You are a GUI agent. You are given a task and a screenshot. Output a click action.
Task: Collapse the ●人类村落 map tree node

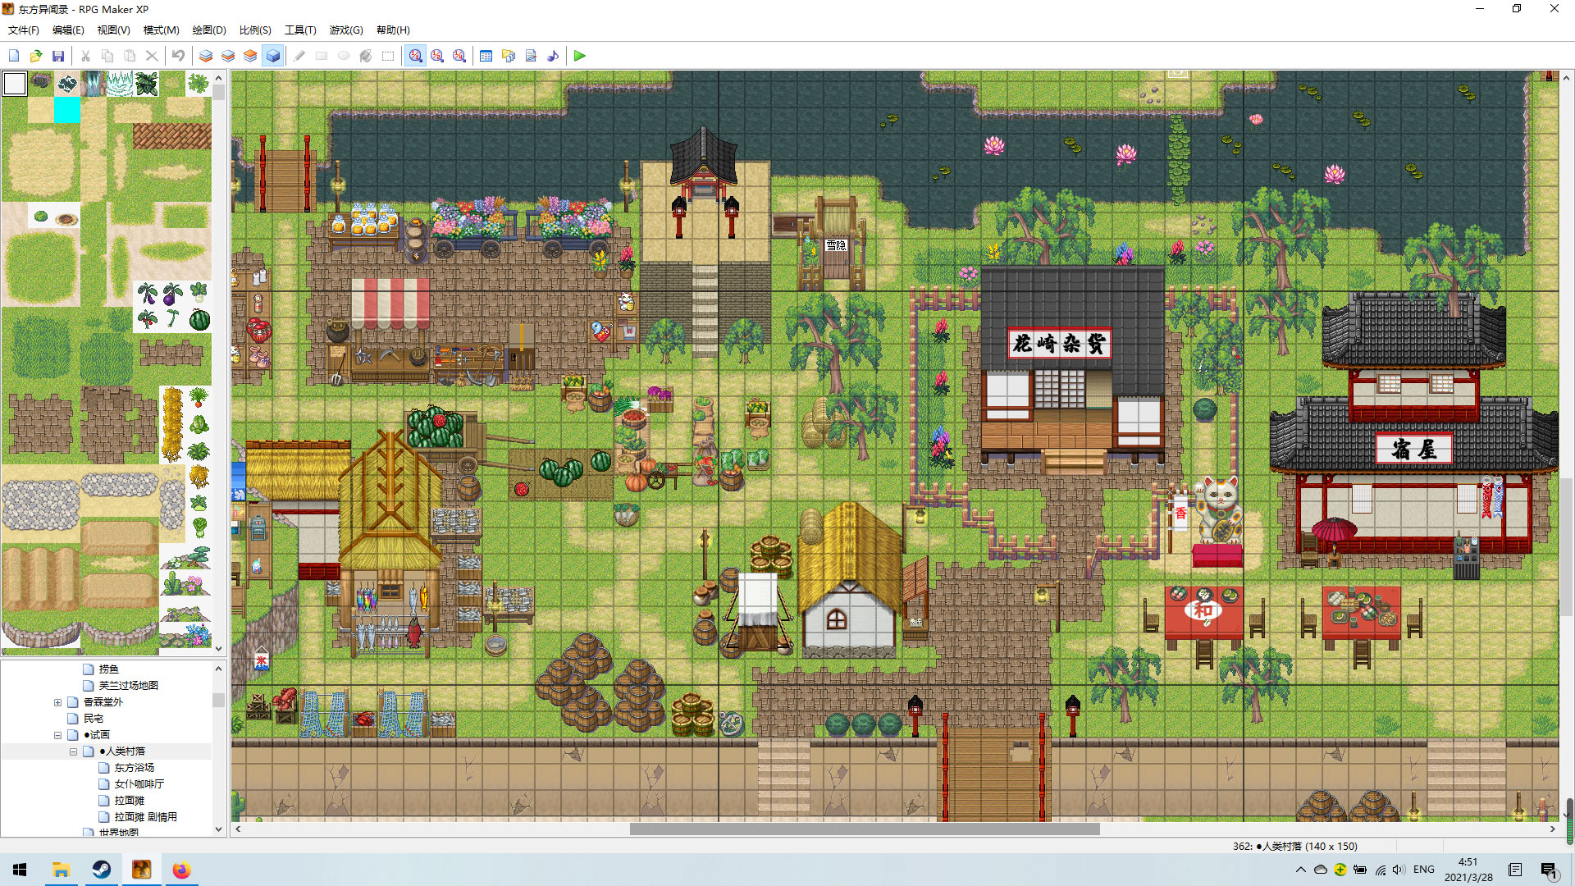coord(73,751)
